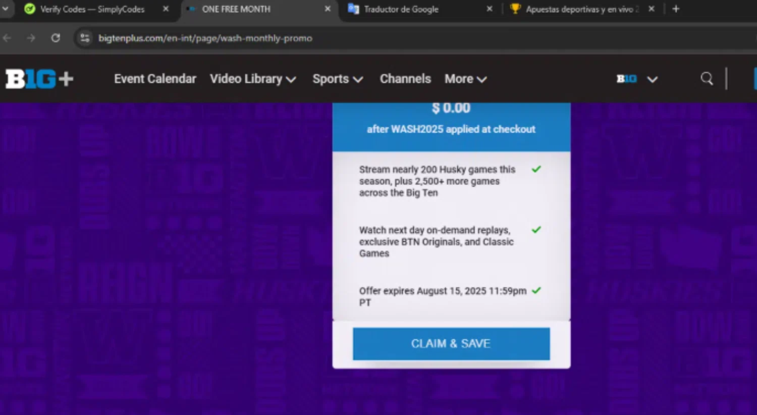Click checkmark beside Husky games feature
The height and width of the screenshot is (415, 757).
536,169
